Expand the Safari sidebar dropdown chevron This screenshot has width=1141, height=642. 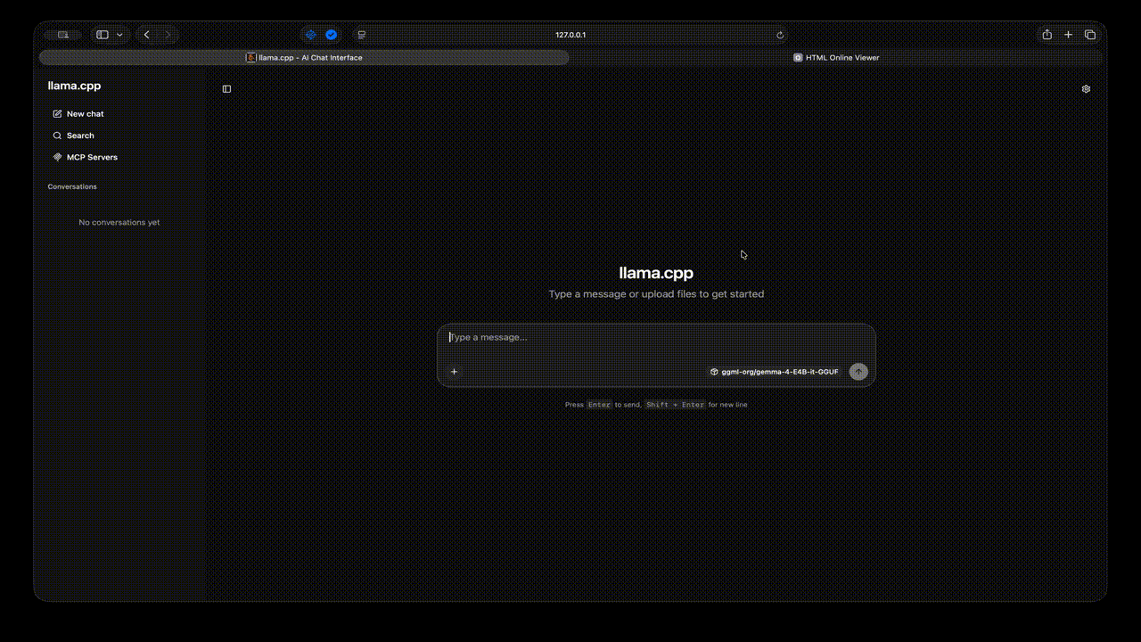pyautogui.click(x=119, y=35)
